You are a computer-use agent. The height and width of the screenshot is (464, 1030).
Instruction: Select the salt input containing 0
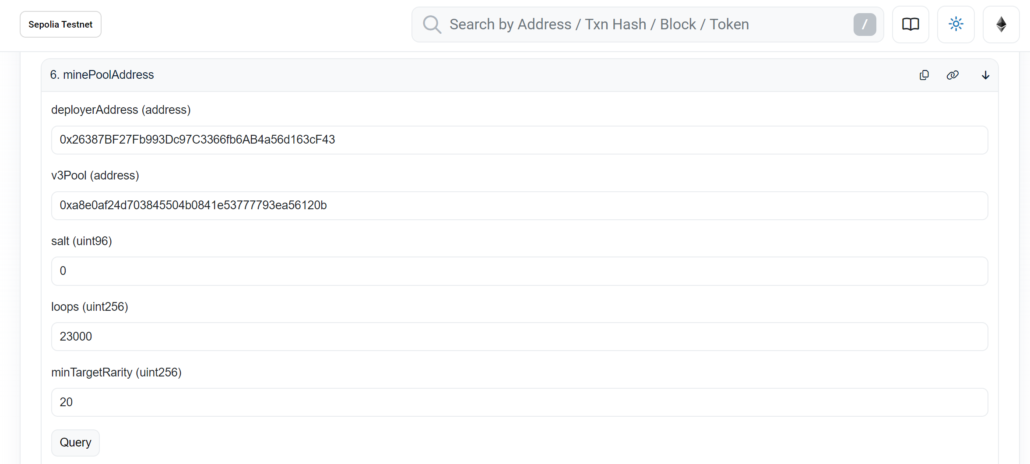(519, 271)
